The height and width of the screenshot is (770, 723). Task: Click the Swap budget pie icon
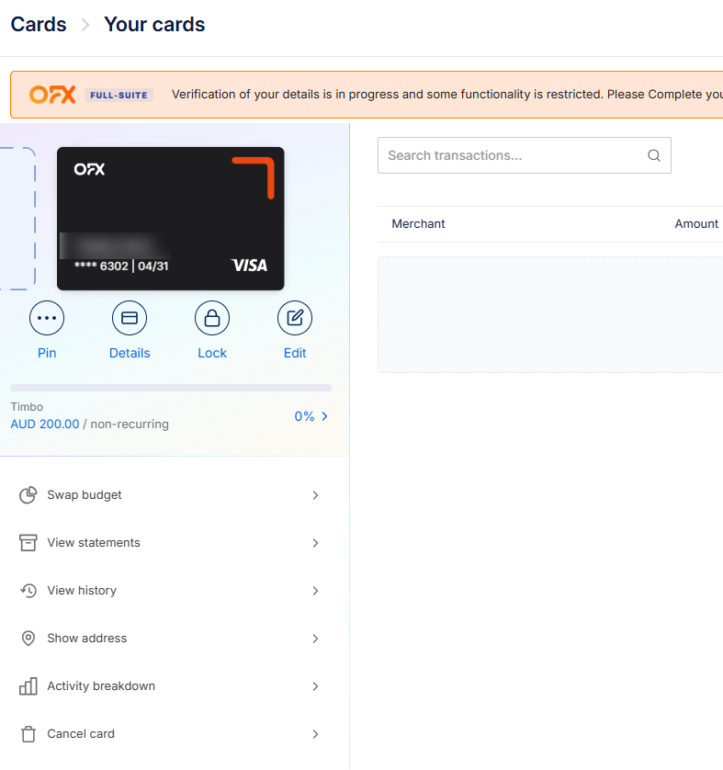click(28, 495)
